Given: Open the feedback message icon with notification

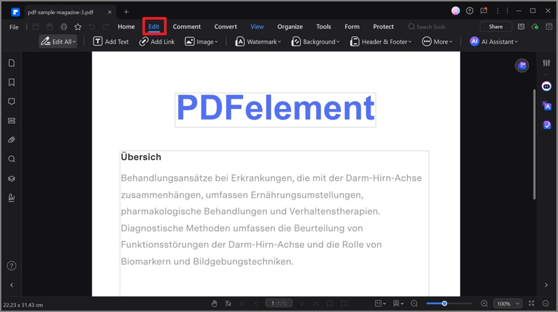Looking at the screenshot, I should tap(484, 10).
